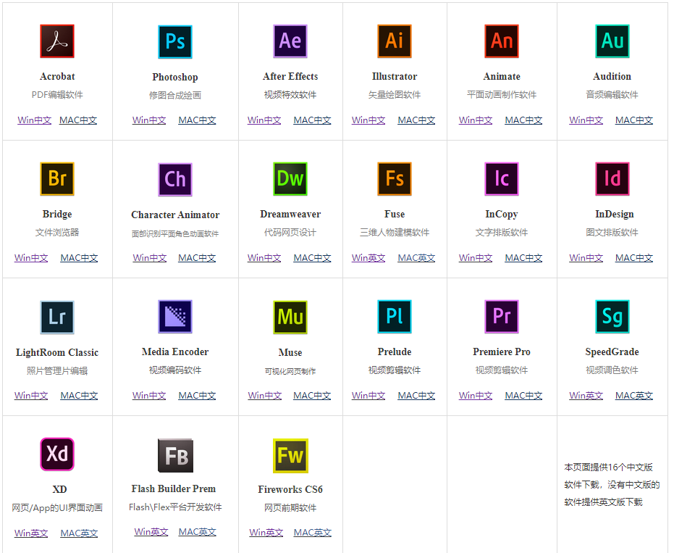Image resolution: width=674 pixels, height=553 pixels.
Task: Open MAC中文 link under Audition
Action: pos(634,120)
